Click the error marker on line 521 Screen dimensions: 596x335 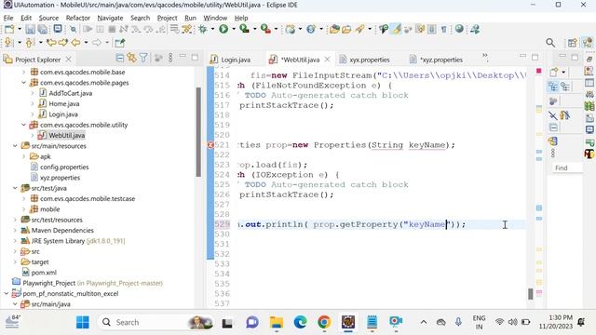coord(210,145)
